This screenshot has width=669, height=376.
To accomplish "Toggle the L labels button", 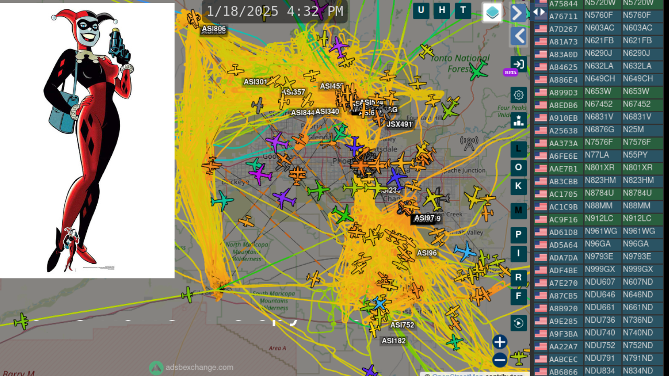I will 518,149.
